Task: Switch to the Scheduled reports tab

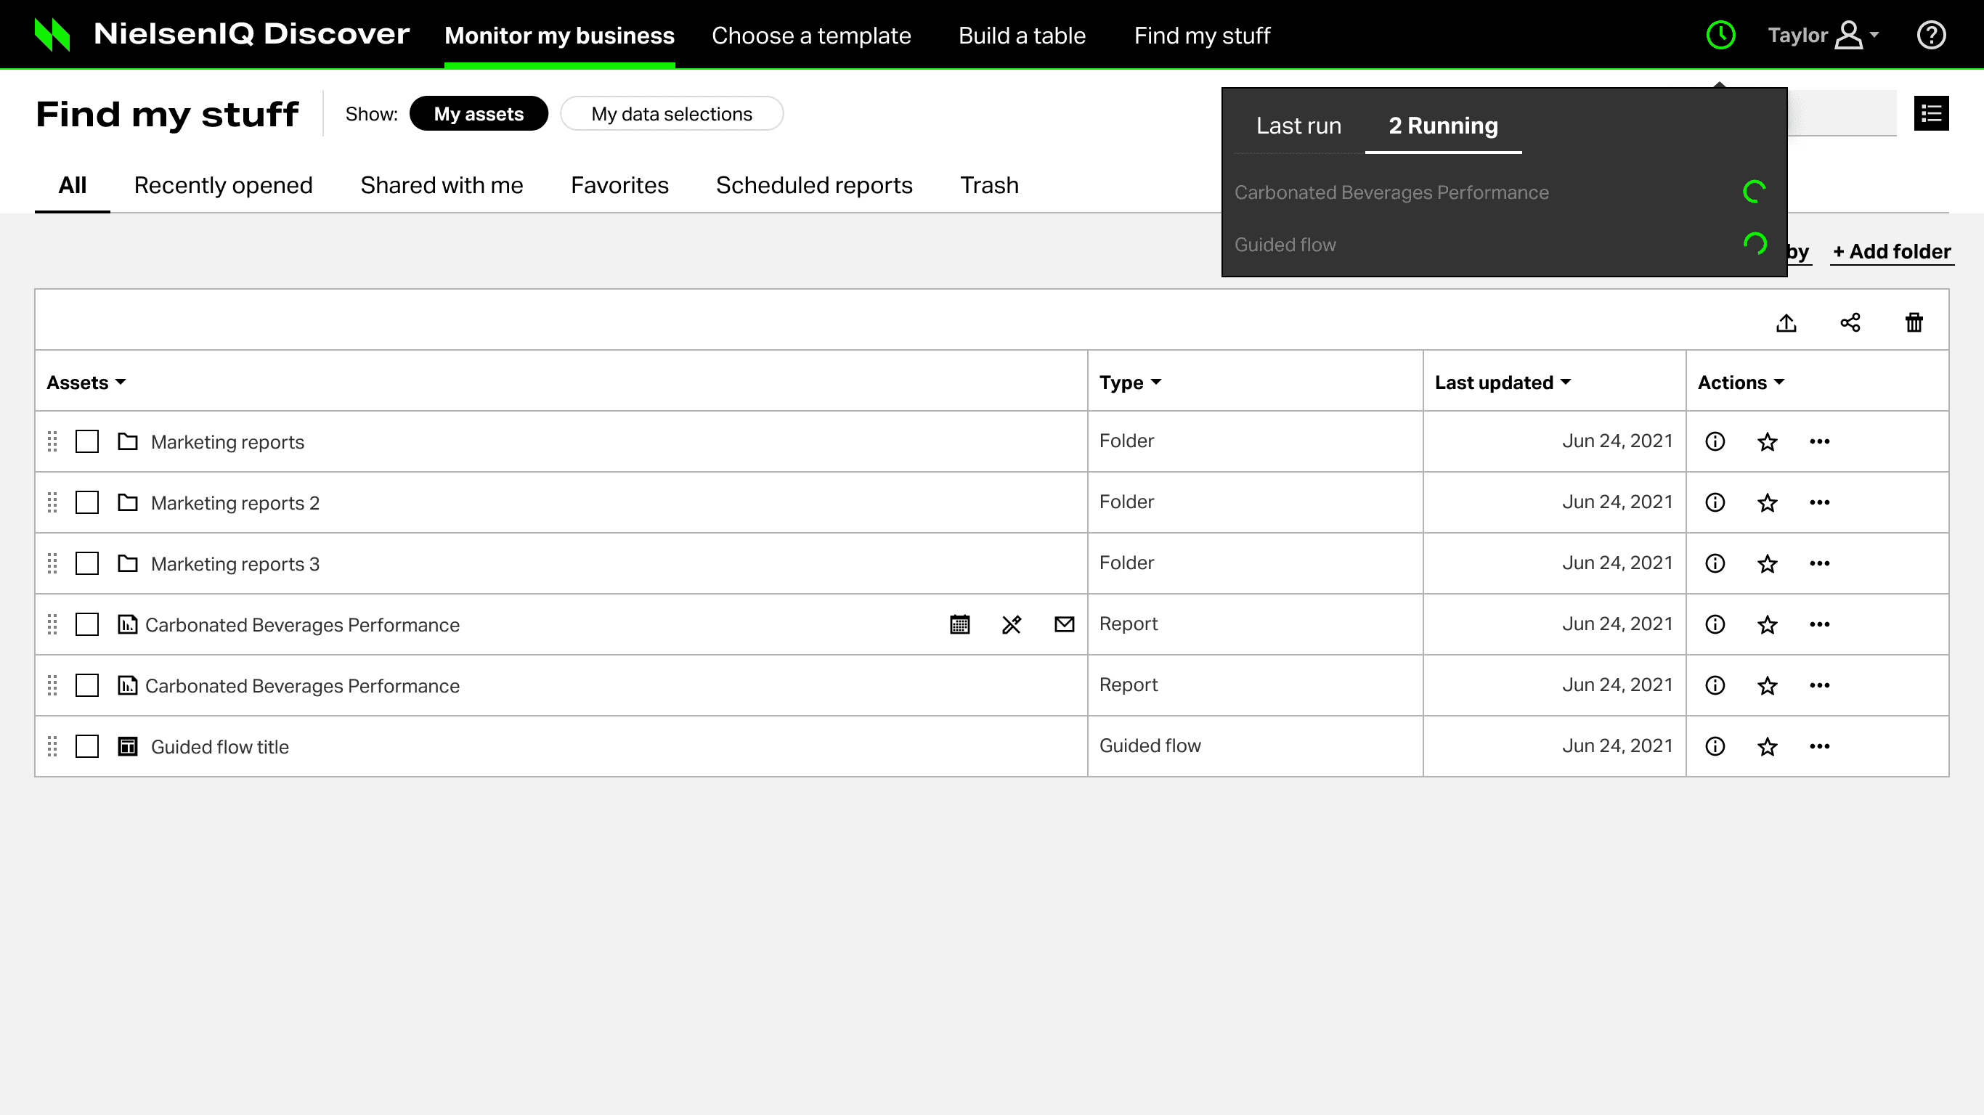Action: click(813, 186)
